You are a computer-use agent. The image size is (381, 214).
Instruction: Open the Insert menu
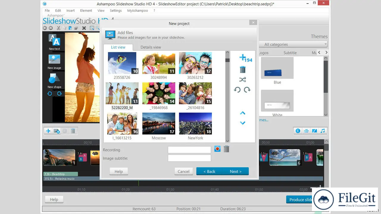(x=71, y=10)
